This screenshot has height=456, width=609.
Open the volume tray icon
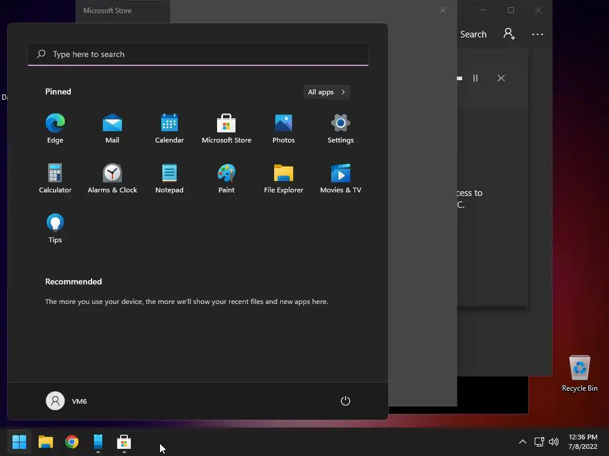pos(554,442)
